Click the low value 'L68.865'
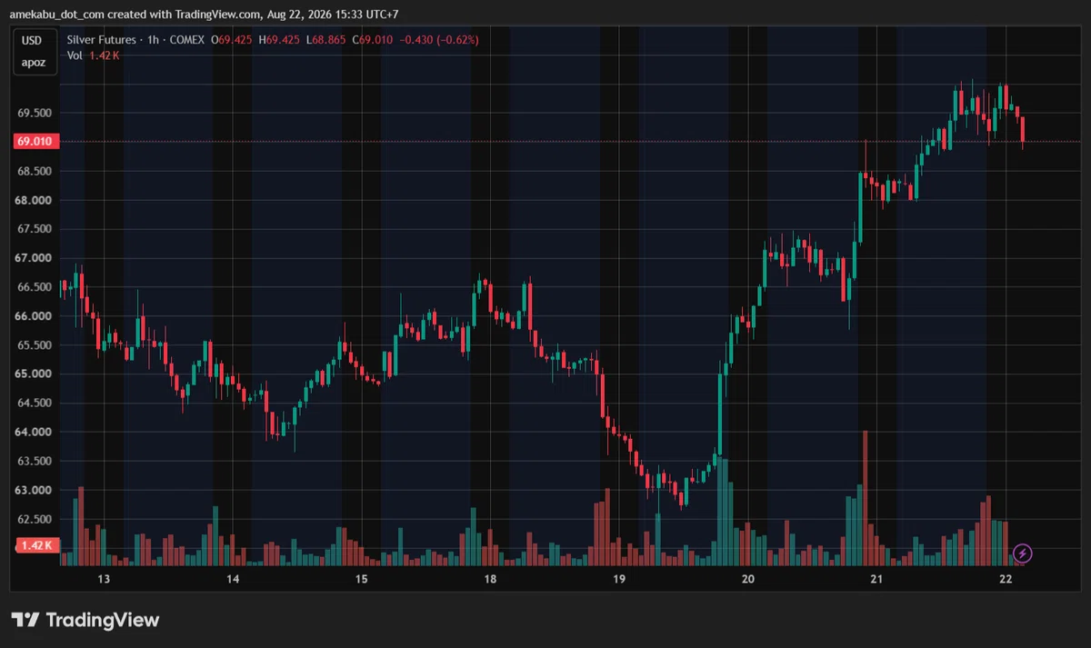1091x648 pixels. pyautogui.click(x=325, y=40)
